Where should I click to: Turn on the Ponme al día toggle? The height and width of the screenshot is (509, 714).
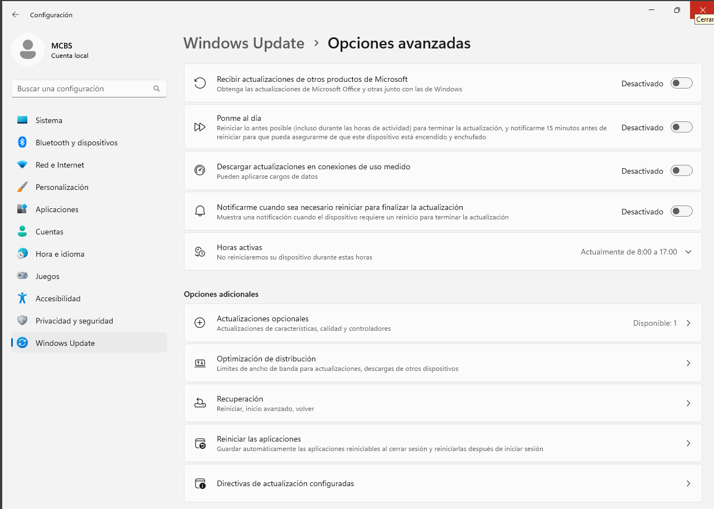[681, 127]
